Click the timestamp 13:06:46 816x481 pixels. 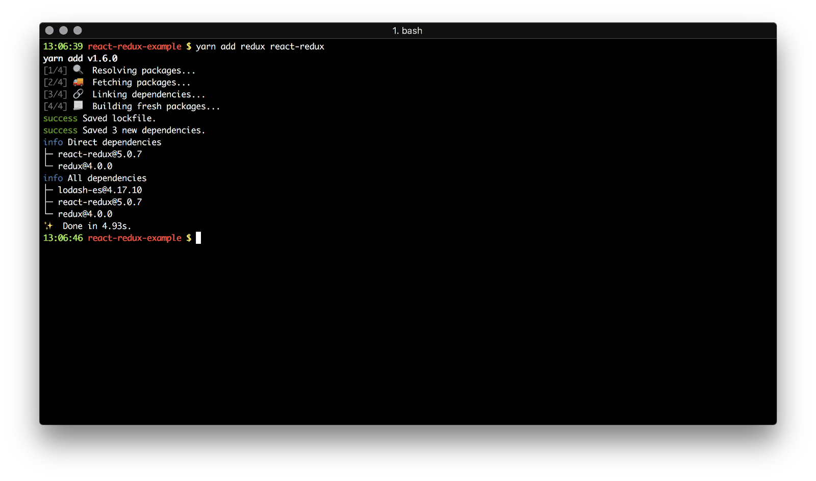tap(63, 238)
